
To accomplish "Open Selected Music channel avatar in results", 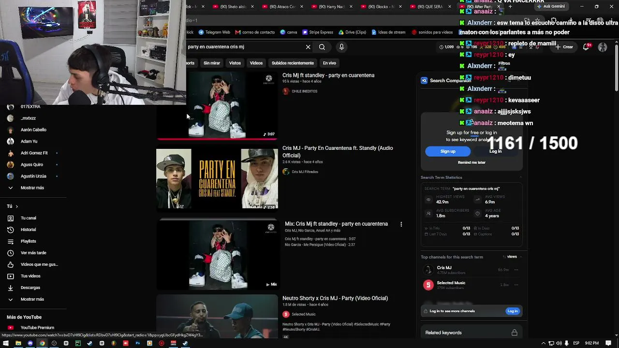I will coord(286,314).
